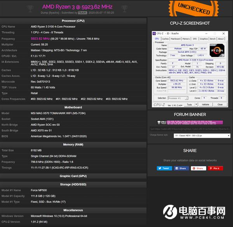Click the Storage (HDD/SSD) section header
This screenshot has height=227, width=233.
pyautogui.click(x=73, y=185)
